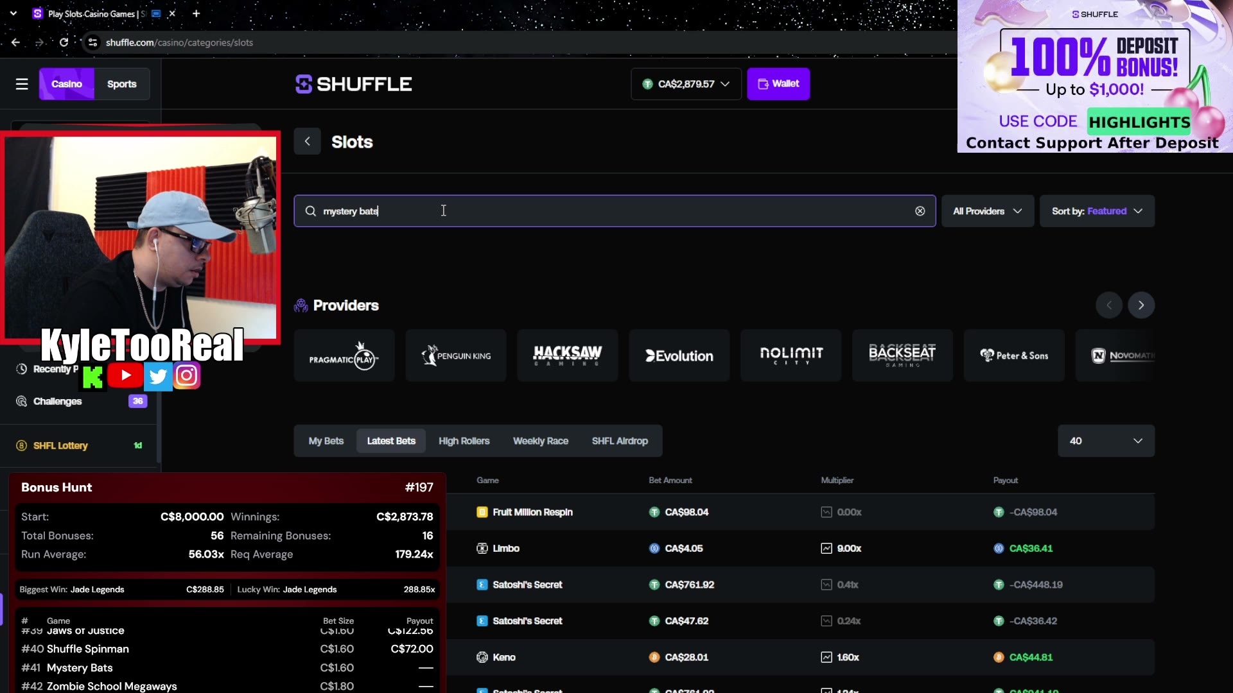The width and height of the screenshot is (1233, 693).
Task: Reload the browser page
Action: (64, 42)
